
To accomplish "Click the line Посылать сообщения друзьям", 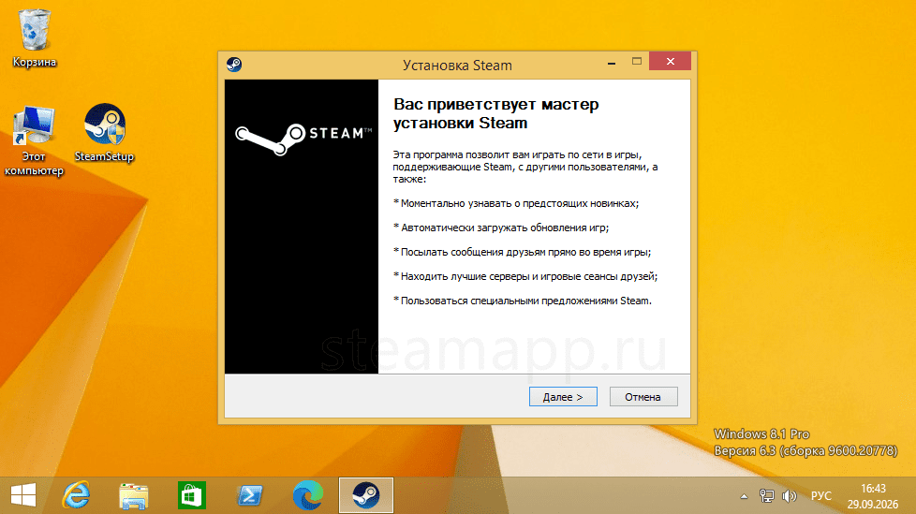I will (523, 253).
